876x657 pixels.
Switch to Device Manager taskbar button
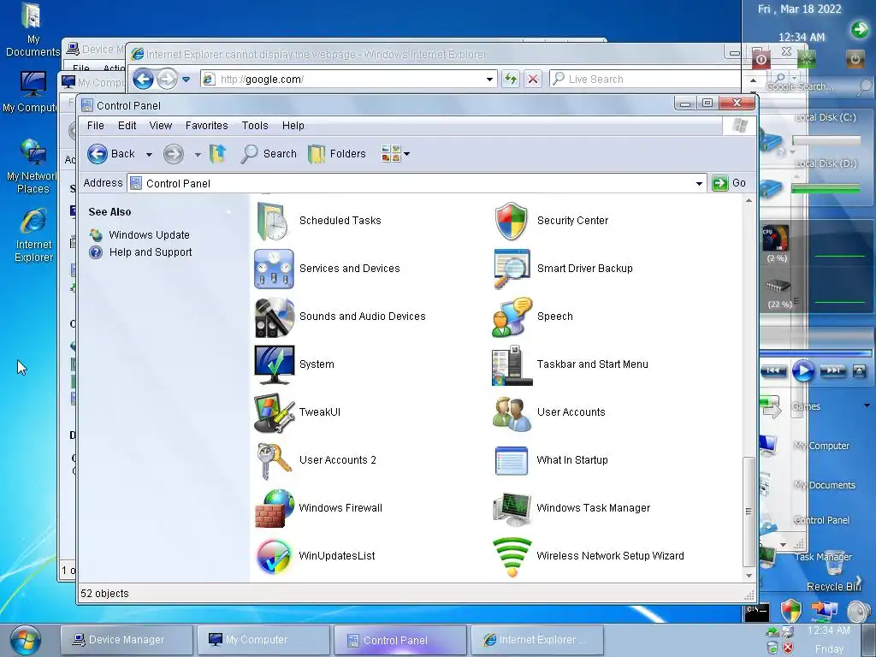pyautogui.click(x=127, y=640)
